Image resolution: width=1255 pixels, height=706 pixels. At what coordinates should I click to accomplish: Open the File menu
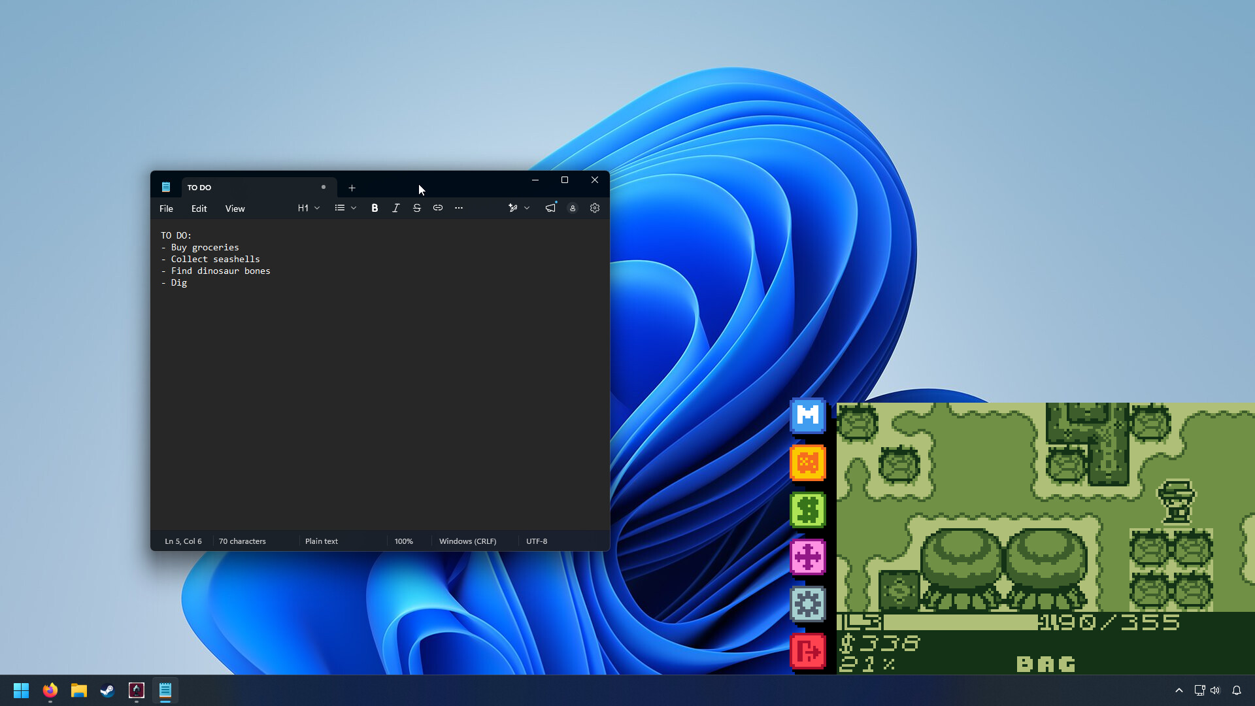coord(167,209)
